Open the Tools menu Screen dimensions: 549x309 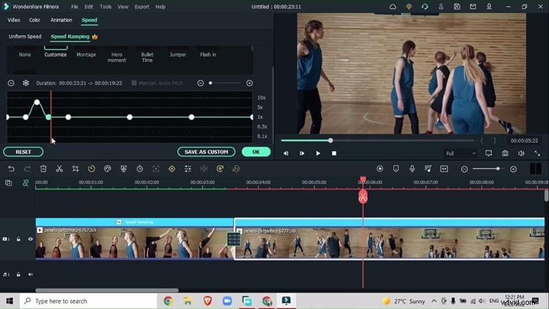(x=106, y=7)
